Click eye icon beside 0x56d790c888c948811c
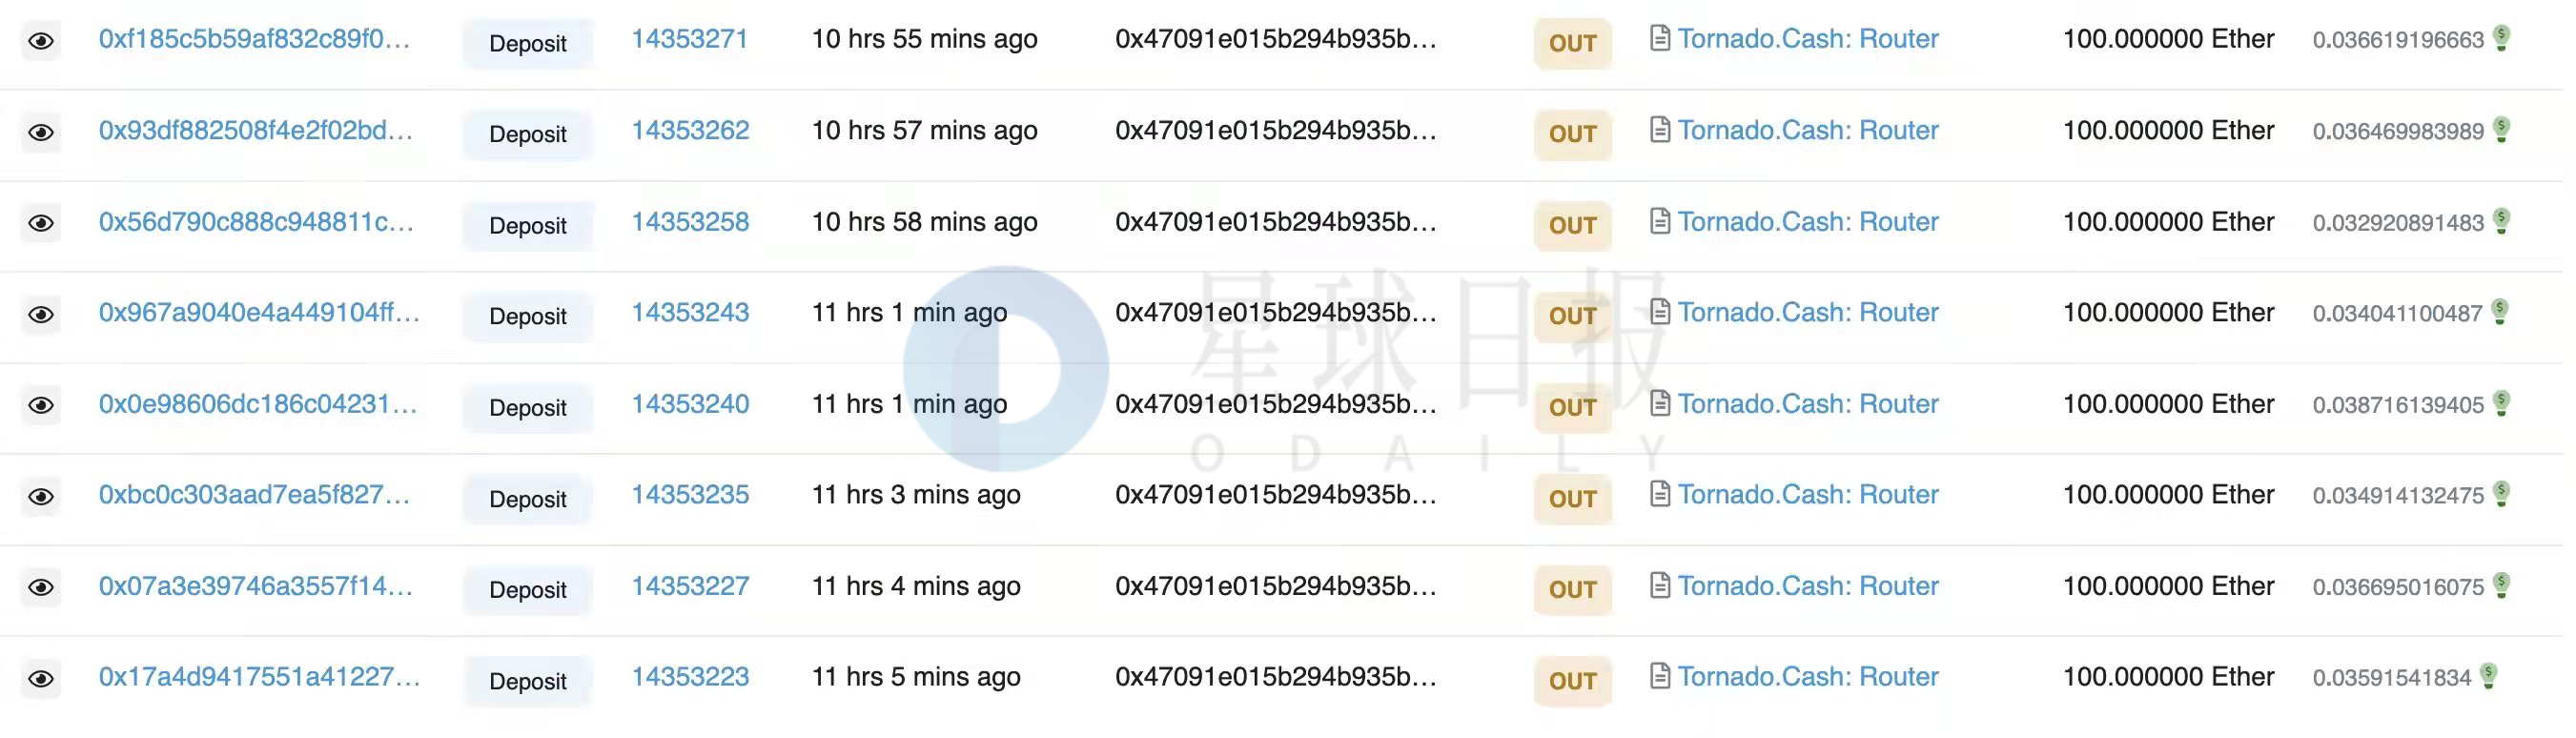2576x738 pixels. (41, 223)
